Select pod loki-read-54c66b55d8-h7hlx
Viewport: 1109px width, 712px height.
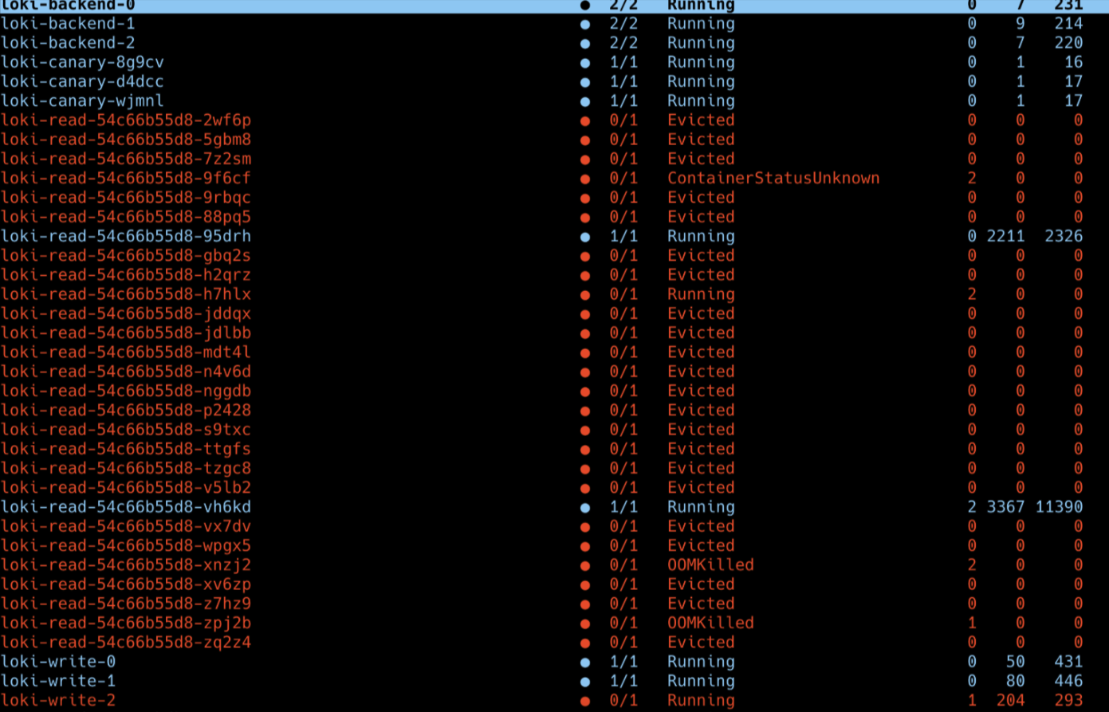click(126, 294)
